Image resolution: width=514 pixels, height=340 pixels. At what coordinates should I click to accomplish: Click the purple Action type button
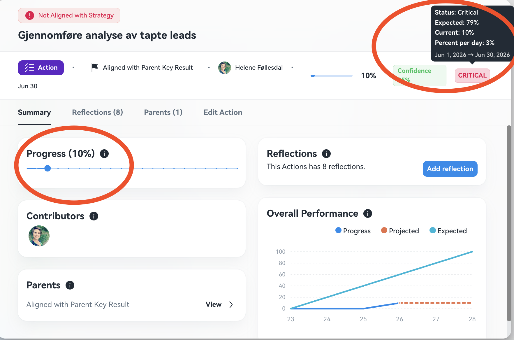pyautogui.click(x=41, y=68)
